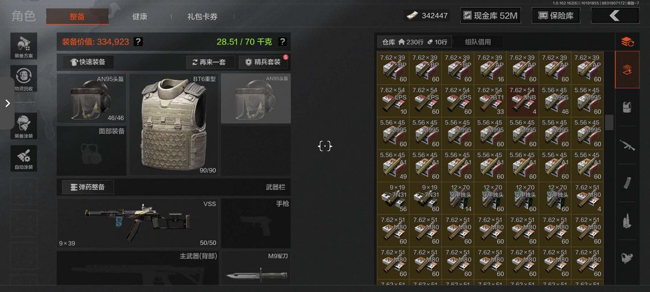Go back with the top-right arrow
Screen dimensions: 650x292
(x=614, y=16)
